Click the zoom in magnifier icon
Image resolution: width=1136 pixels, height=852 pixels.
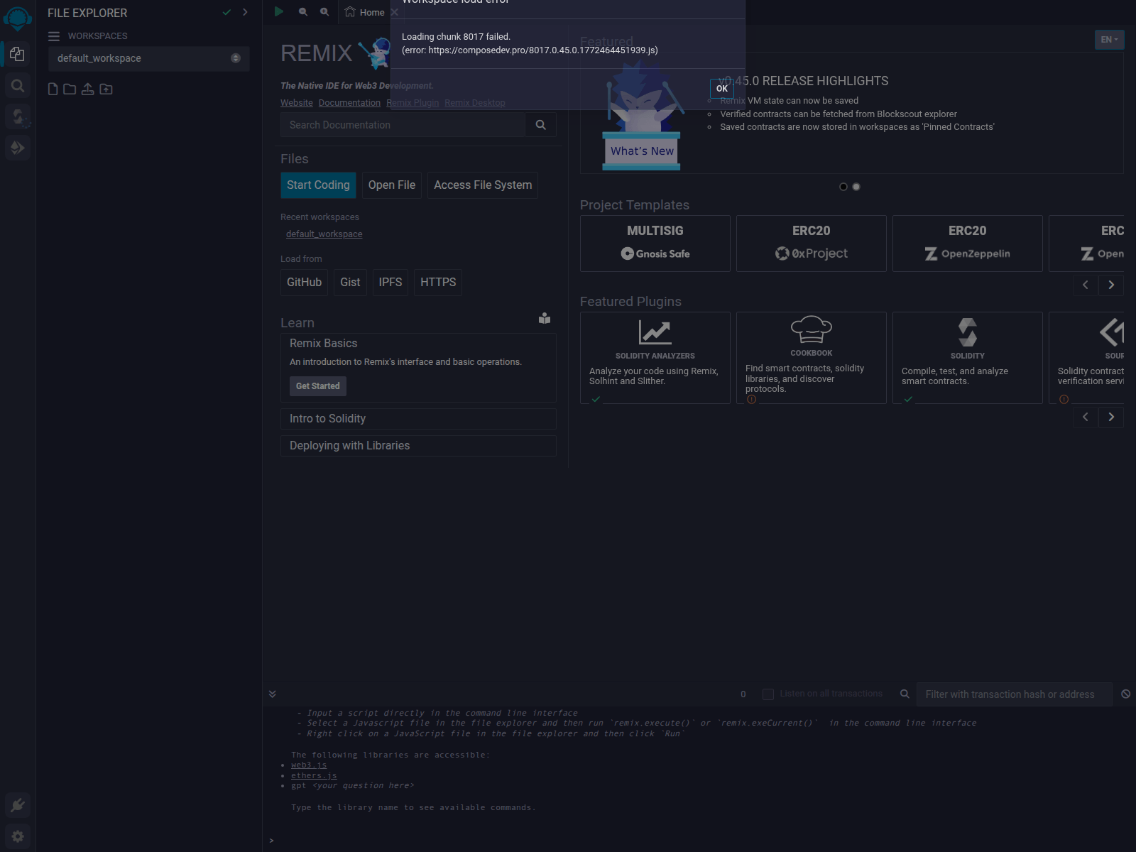click(x=324, y=11)
